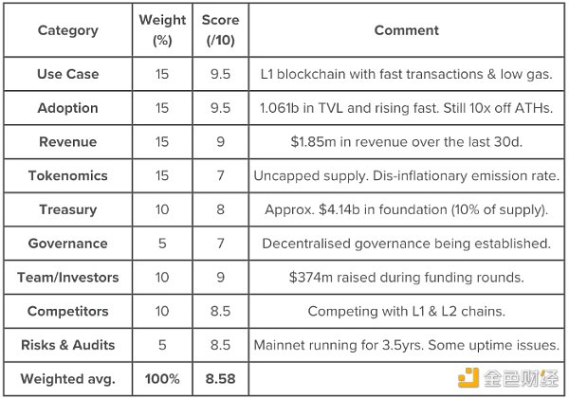The image size is (569, 398).
Task: Click the Weighted avg. row label
Action: click(x=68, y=379)
